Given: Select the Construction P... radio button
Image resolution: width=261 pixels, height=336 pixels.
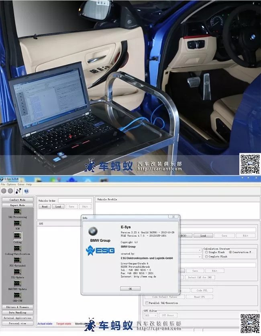Looking at the screenshot, I should click(x=230, y=252).
